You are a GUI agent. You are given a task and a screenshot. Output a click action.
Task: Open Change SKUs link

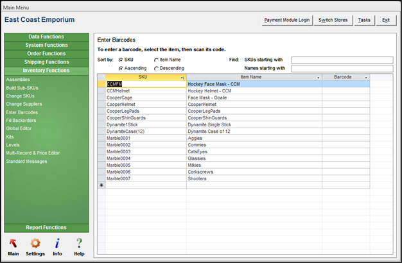coord(21,96)
